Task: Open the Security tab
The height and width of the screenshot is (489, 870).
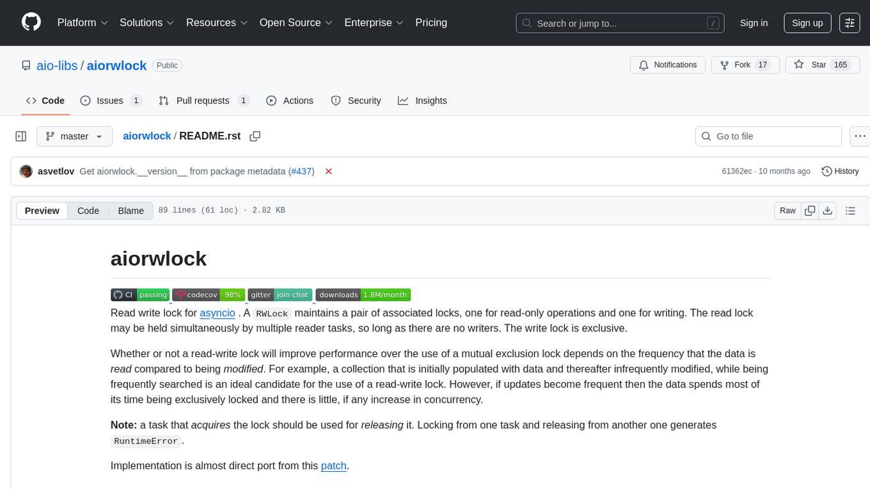Action: pos(356,100)
